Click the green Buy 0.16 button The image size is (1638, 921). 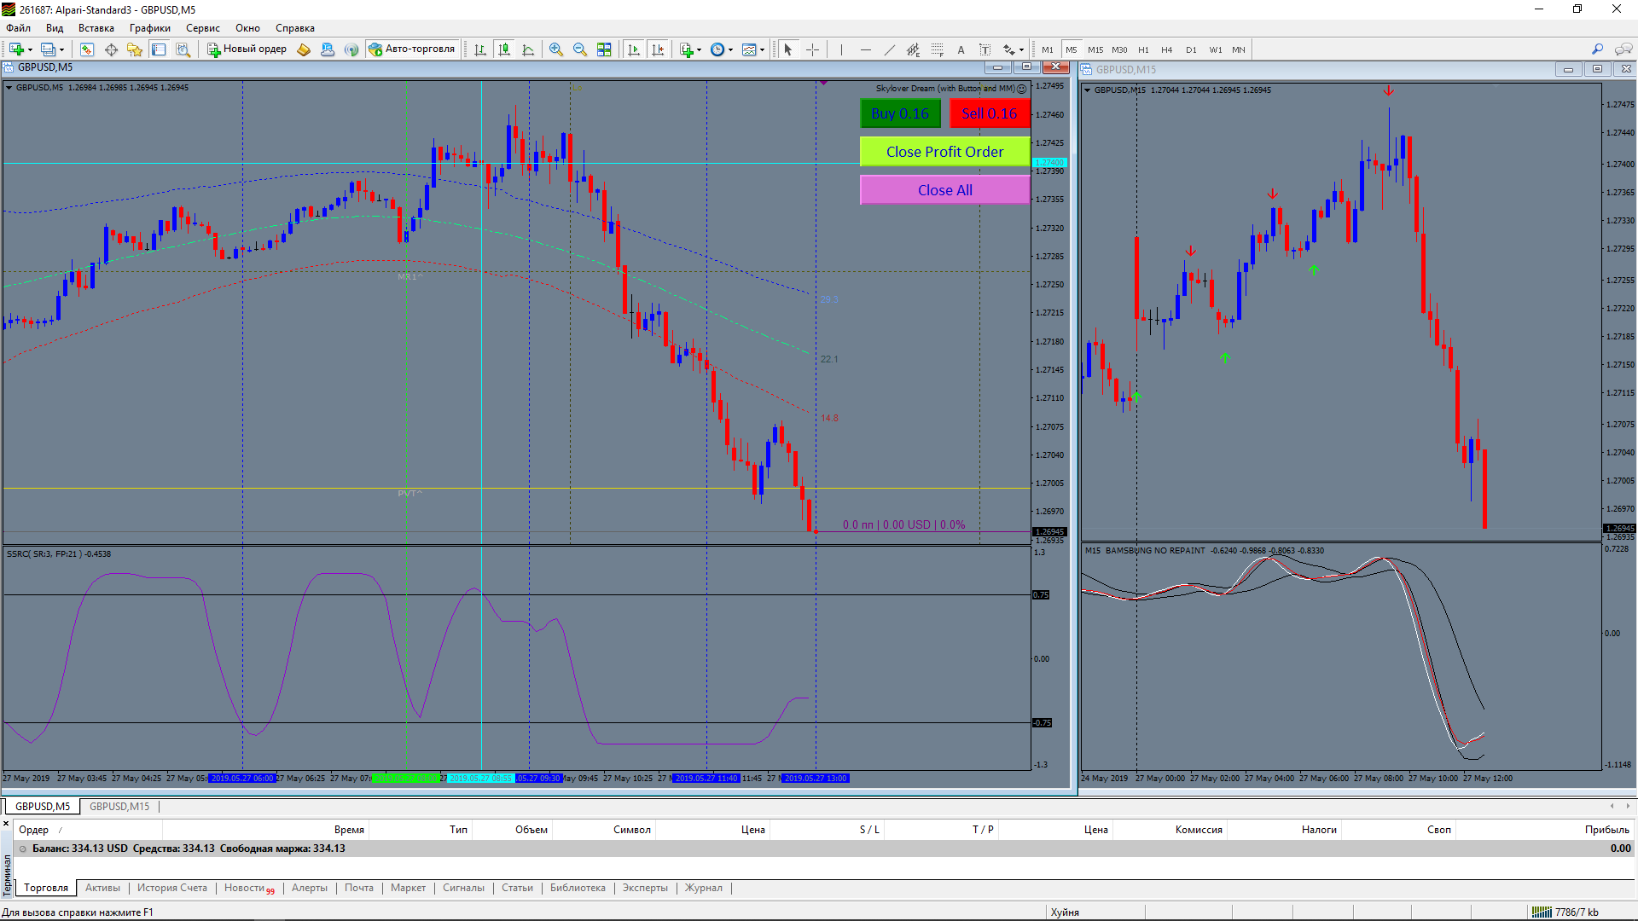pyautogui.click(x=900, y=113)
